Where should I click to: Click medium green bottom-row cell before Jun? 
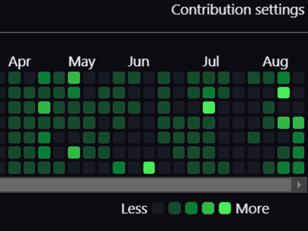coord(119,168)
